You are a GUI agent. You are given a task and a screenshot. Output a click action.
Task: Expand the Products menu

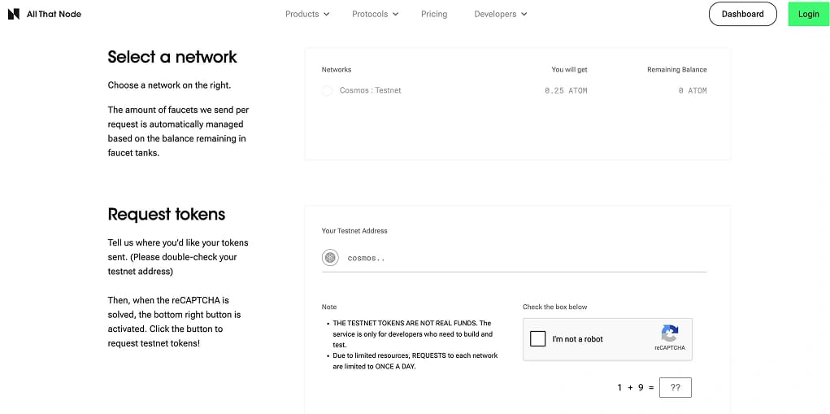click(x=307, y=15)
